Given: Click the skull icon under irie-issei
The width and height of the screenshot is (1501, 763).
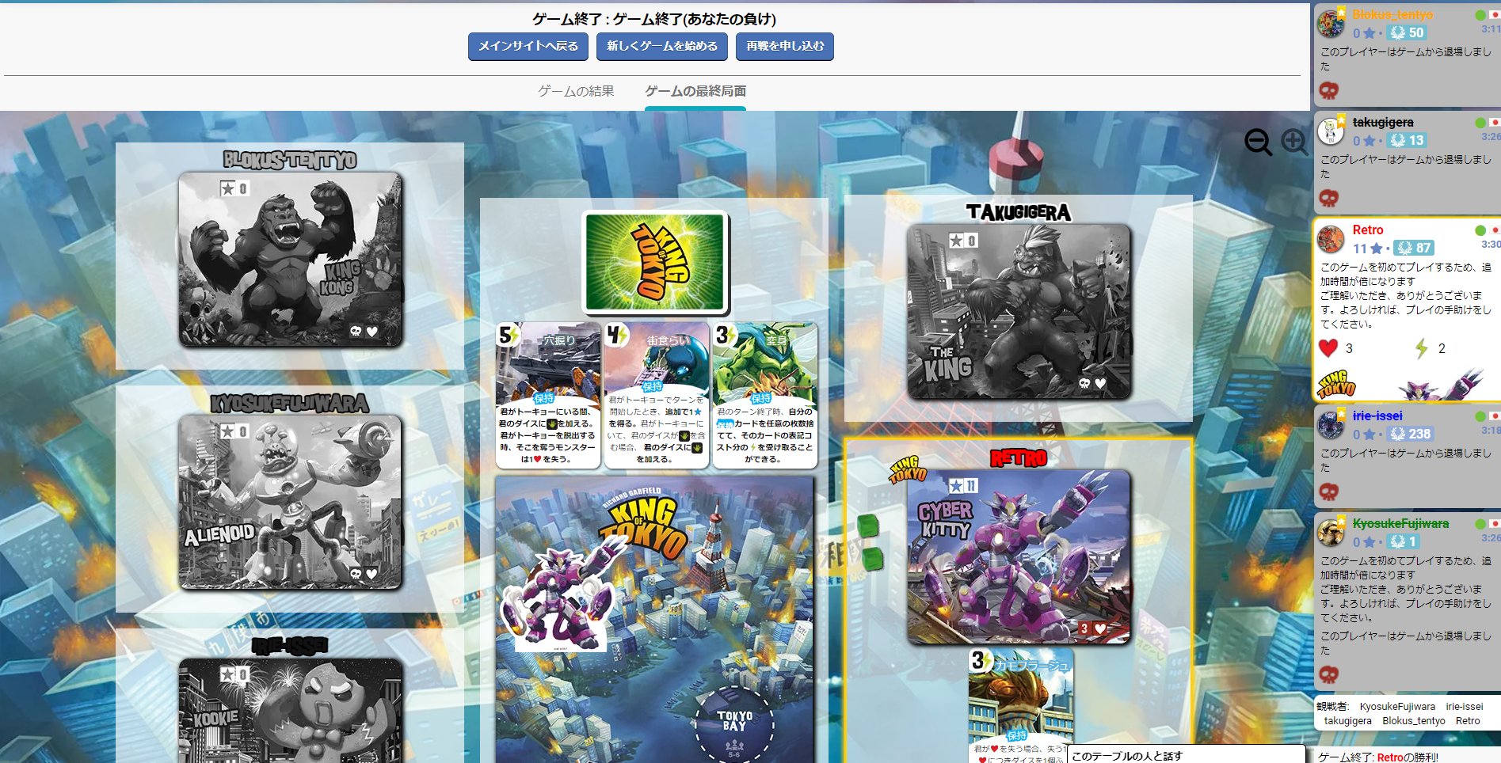Looking at the screenshot, I should coord(1328,492).
